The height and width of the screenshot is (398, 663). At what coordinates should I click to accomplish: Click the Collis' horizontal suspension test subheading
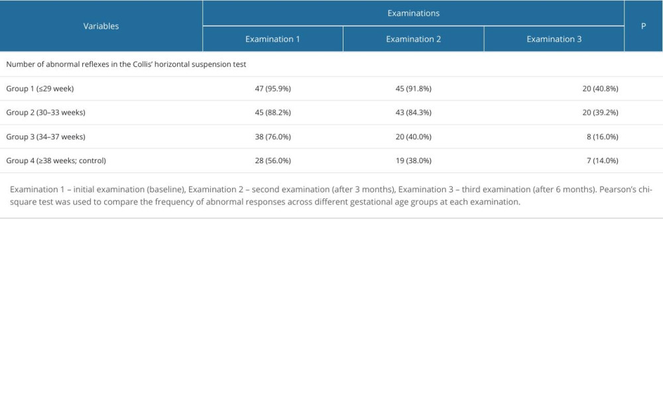tap(127, 64)
